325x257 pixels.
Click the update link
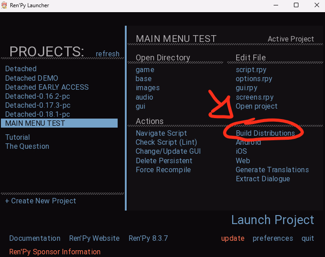tap(233, 238)
